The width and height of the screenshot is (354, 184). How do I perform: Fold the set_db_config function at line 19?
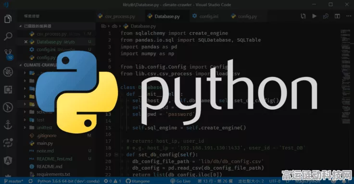coord(116,155)
